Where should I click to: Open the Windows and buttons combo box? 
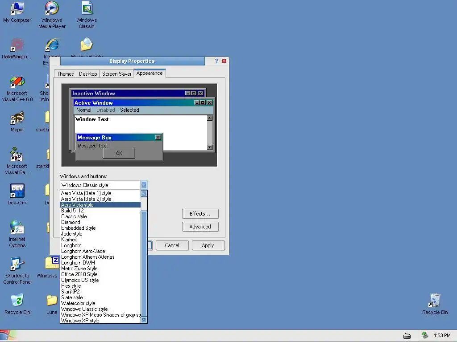(x=104, y=185)
